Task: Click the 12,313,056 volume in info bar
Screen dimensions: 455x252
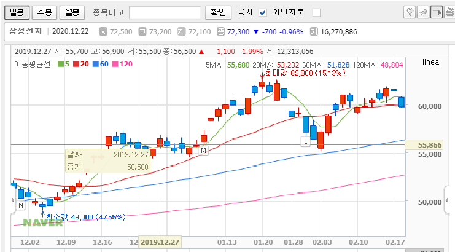Action: tap(295, 52)
